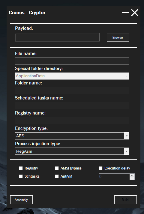Increase execution delay with up arrow
This screenshot has width=144, height=214.
tap(132, 175)
